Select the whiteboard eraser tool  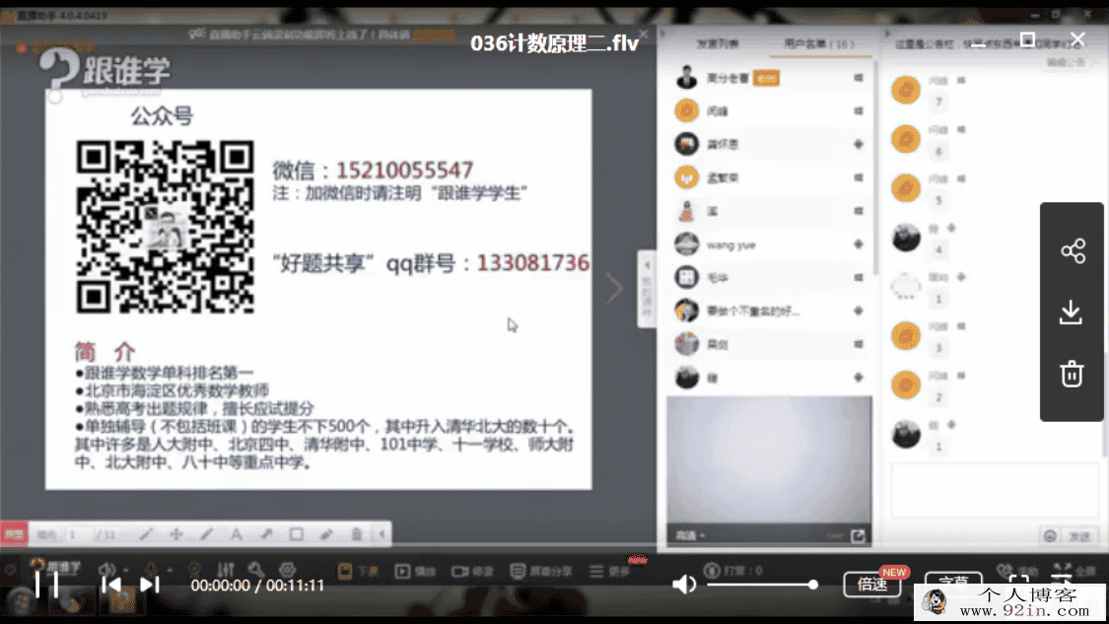pyautogui.click(x=326, y=534)
